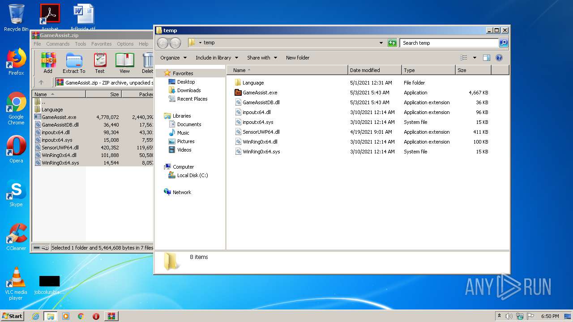Open Opera desktop shortcut
The width and height of the screenshot is (573, 322).
tap(16, 149)
